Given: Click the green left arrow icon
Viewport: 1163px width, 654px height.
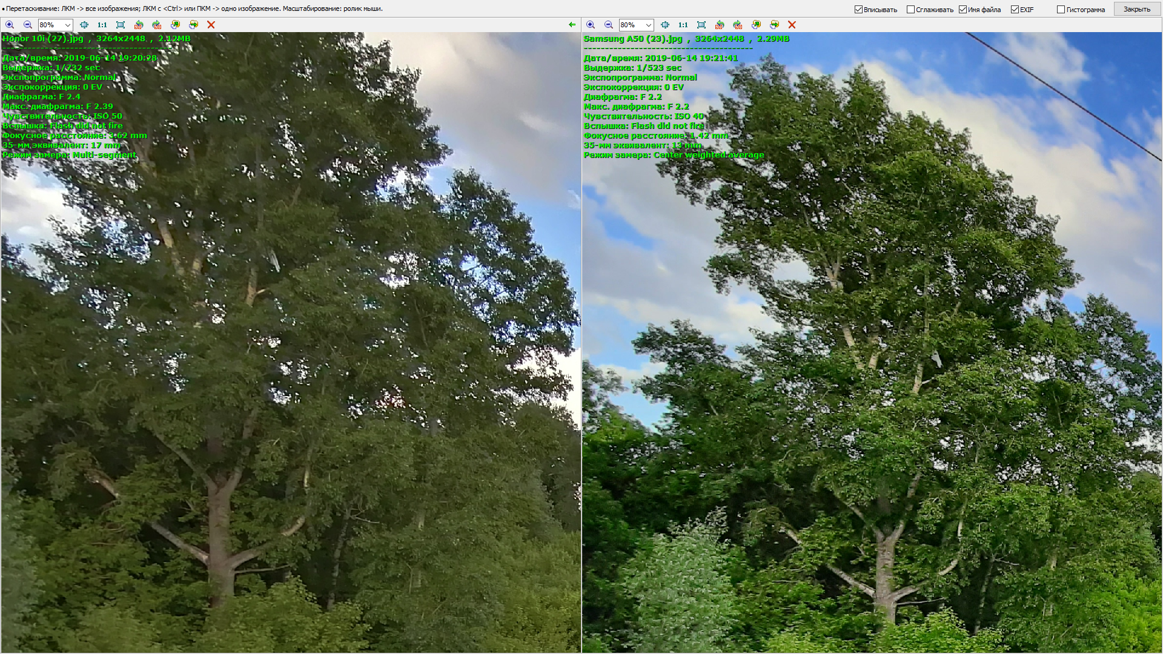Looking at the screenshot, I should (x=572, y=25).
